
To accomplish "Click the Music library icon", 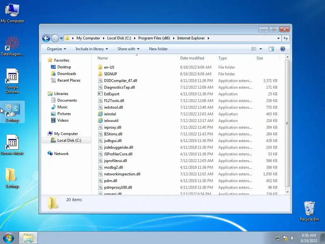I will coord(53,107).
